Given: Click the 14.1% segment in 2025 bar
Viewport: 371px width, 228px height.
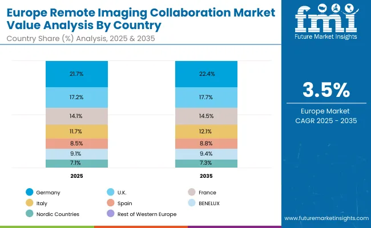Looking at the screenshot, I should point(76,116).
